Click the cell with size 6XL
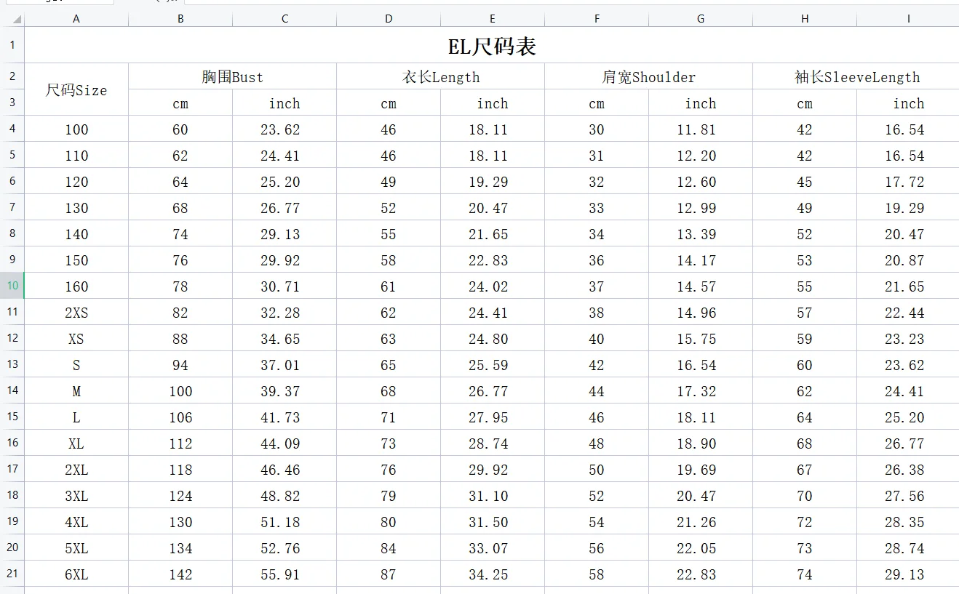Screen dimensions: 959x594 pyautogui.click(x=76, y=574)
